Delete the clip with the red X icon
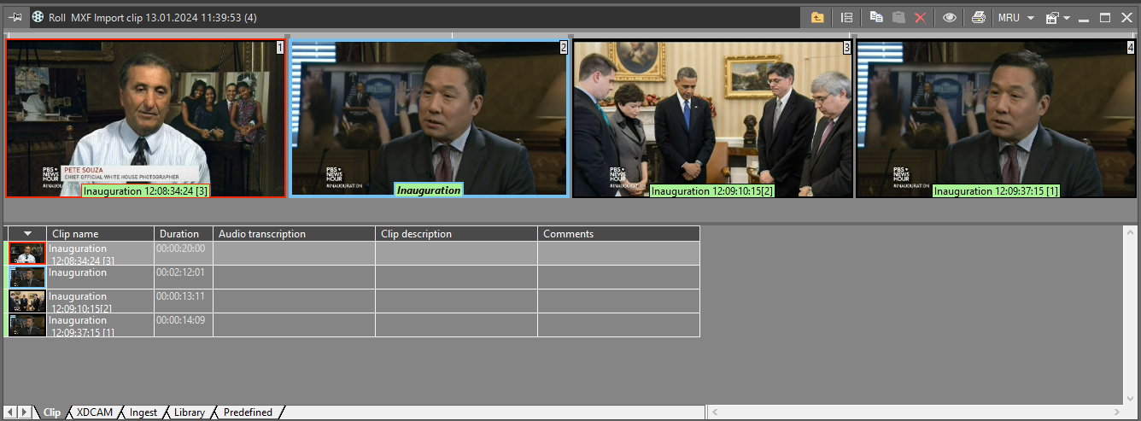The image size is (1141, 421). click(920, 17)
